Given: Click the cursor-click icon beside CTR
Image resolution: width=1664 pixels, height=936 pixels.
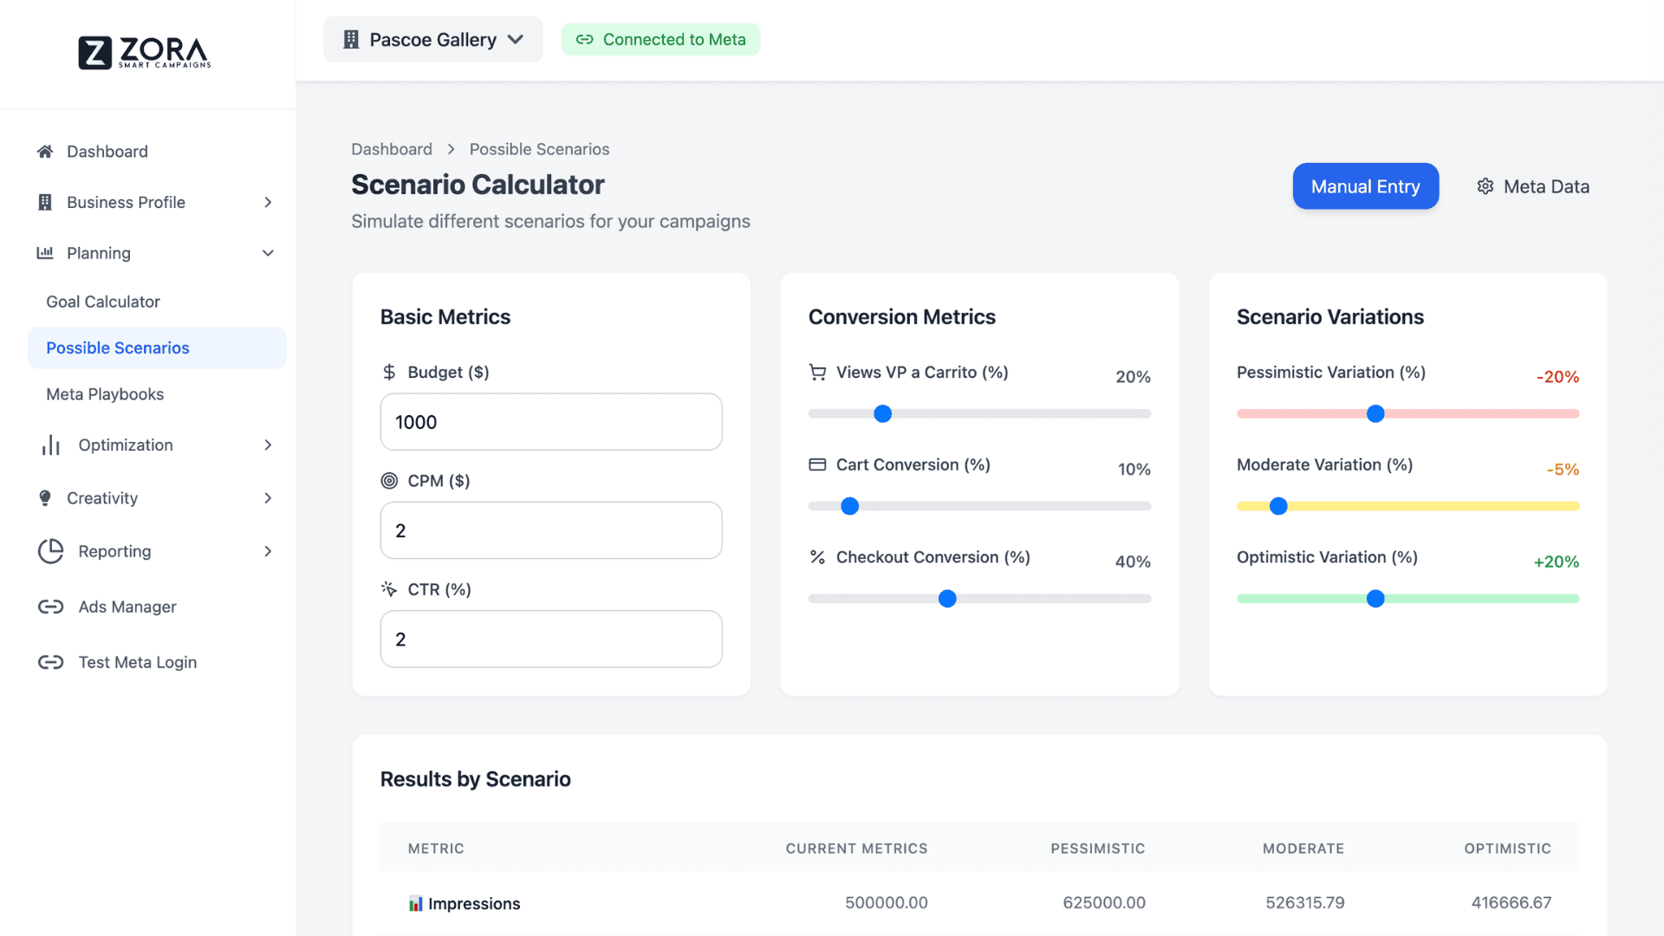Looking at the screenshot, I should [x=389, y=589].
